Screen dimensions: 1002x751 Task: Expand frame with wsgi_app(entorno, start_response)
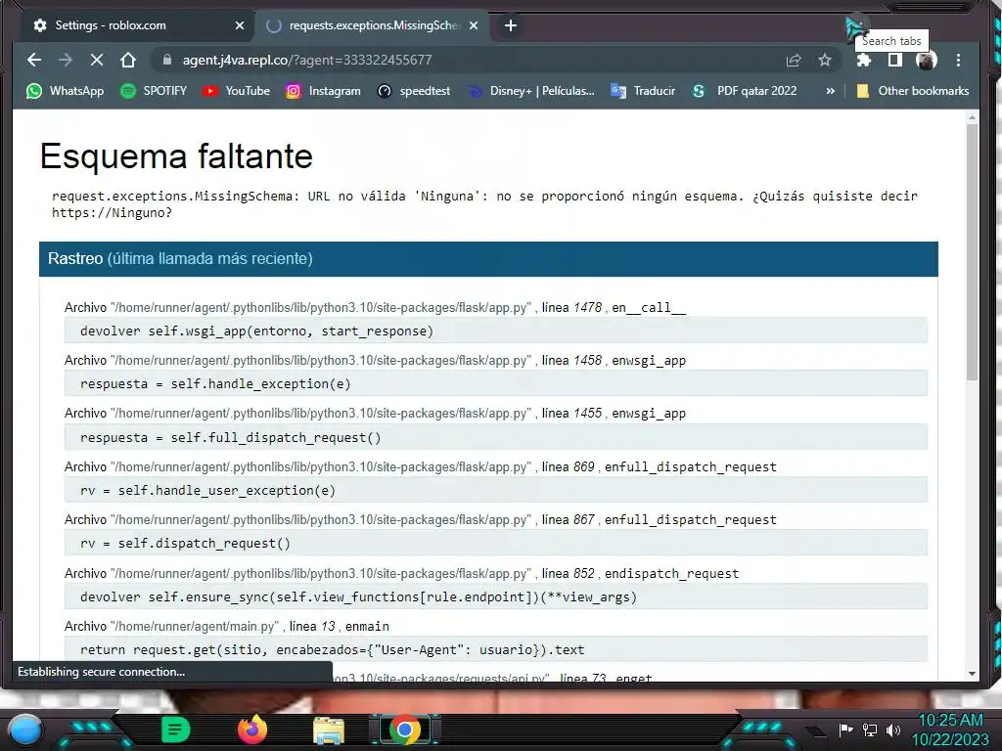click(x=496, y=331)
